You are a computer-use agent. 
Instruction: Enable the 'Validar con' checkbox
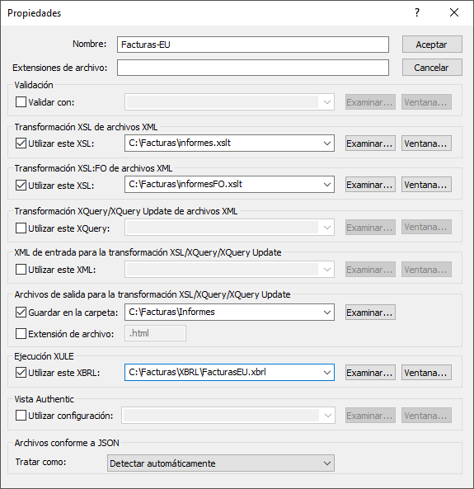[21, 102]
